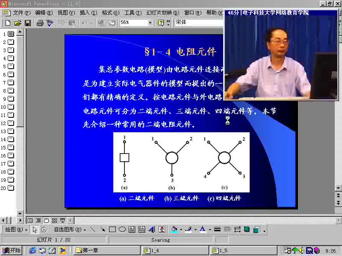Switch to the 1_4 taskbar window
Viewport: 342px width, 256px height.
coord(175,250)
